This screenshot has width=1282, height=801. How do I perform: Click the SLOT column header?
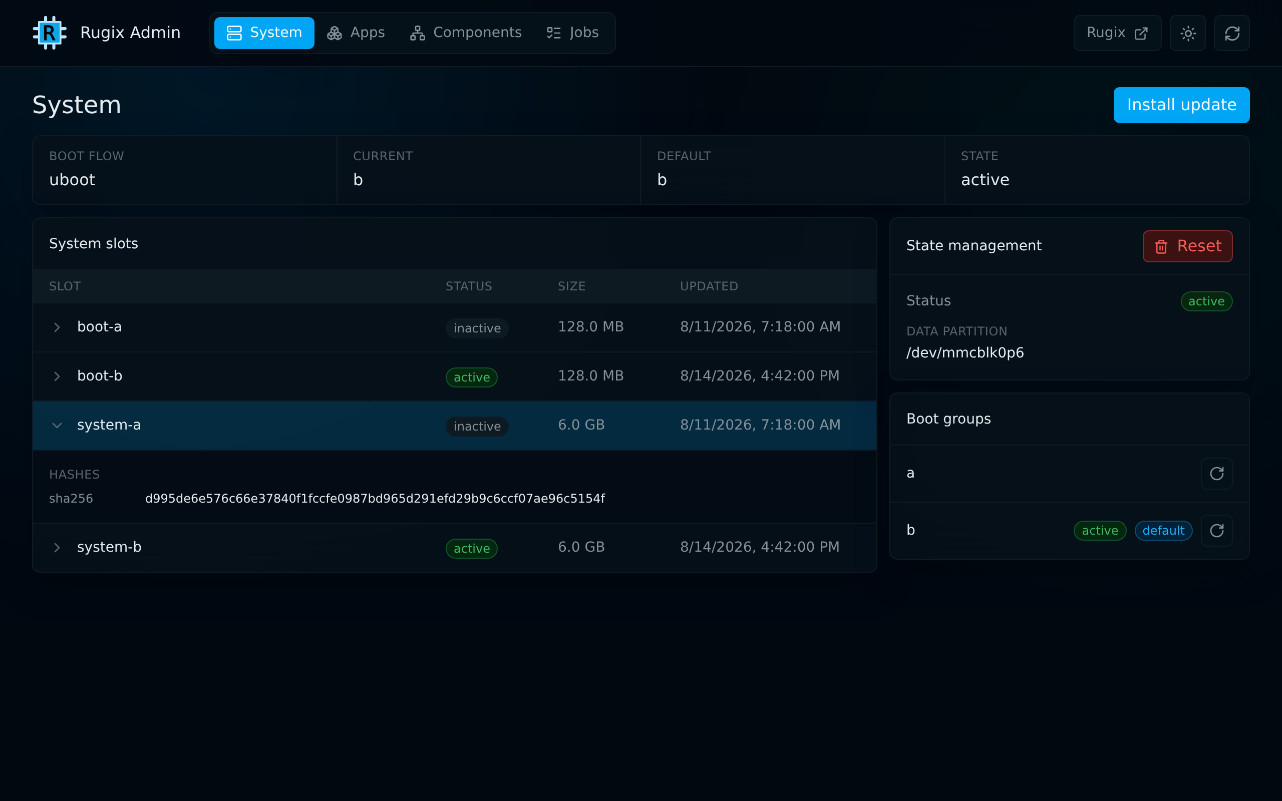pyautogui.click(x=65, y=286)
